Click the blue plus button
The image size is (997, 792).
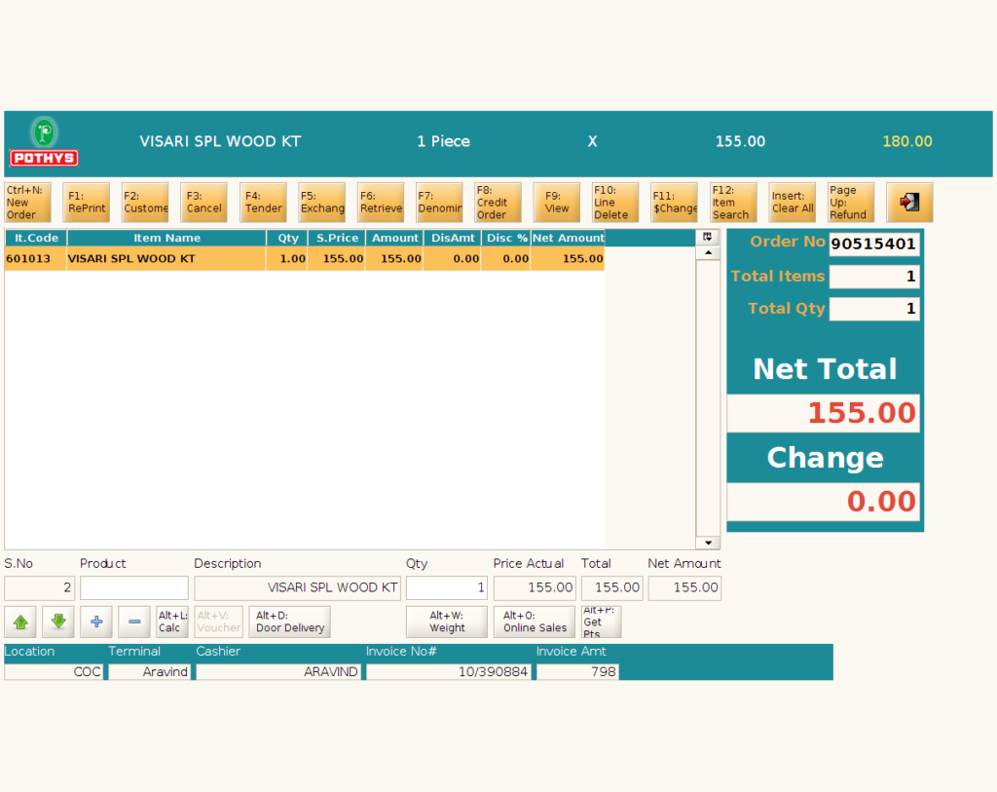96,622
